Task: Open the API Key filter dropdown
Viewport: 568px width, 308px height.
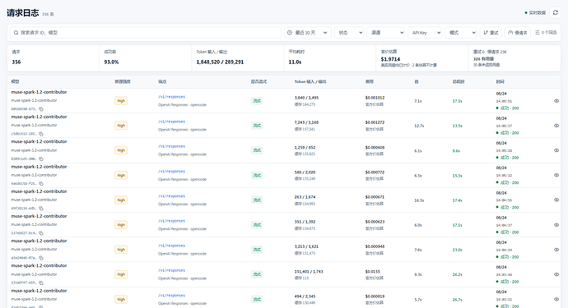Action: pyautogui.click(x=425, y=33)
